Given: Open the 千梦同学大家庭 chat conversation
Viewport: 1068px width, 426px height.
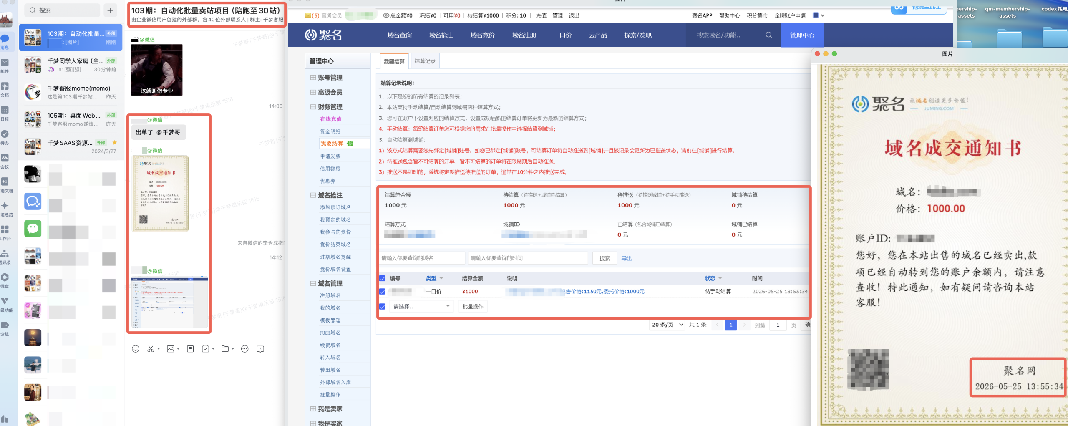Looking at the screenshot, I should [x=71, y=65].
